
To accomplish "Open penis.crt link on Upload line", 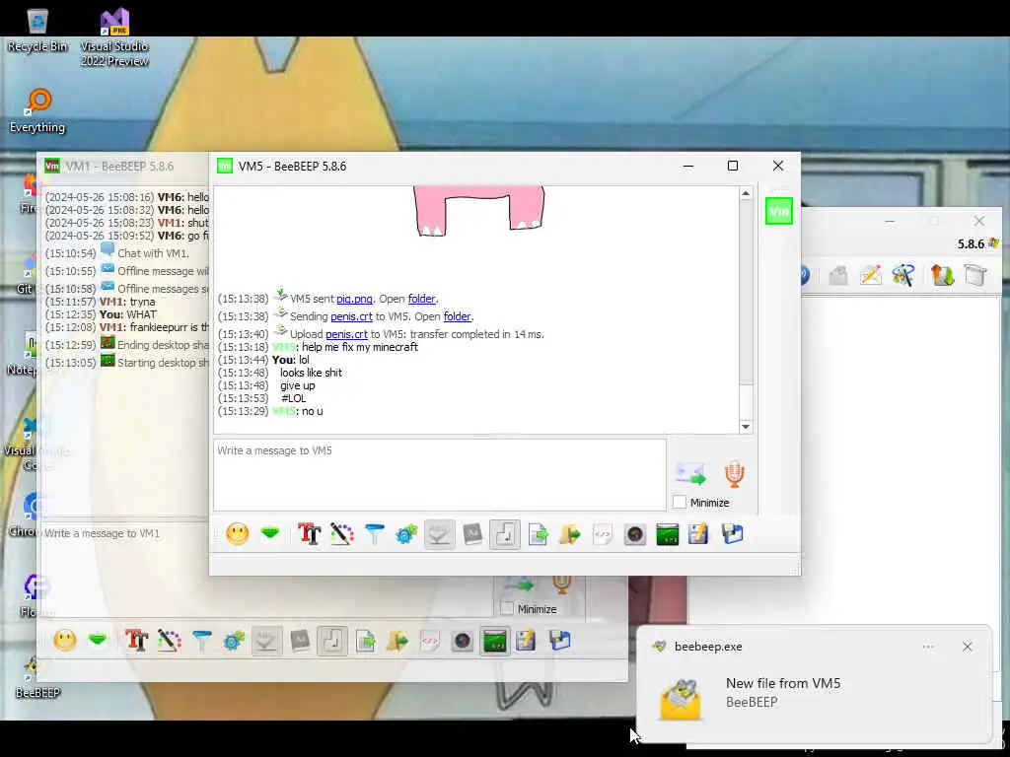I will (346, 334).
